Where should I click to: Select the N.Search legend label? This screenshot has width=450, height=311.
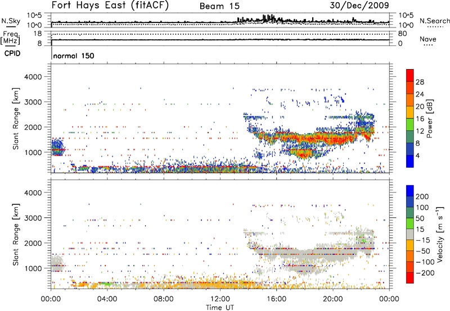(434, 21)
